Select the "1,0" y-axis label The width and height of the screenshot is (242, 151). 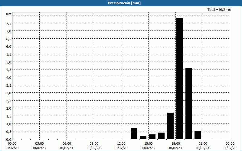tap(9, 124)
